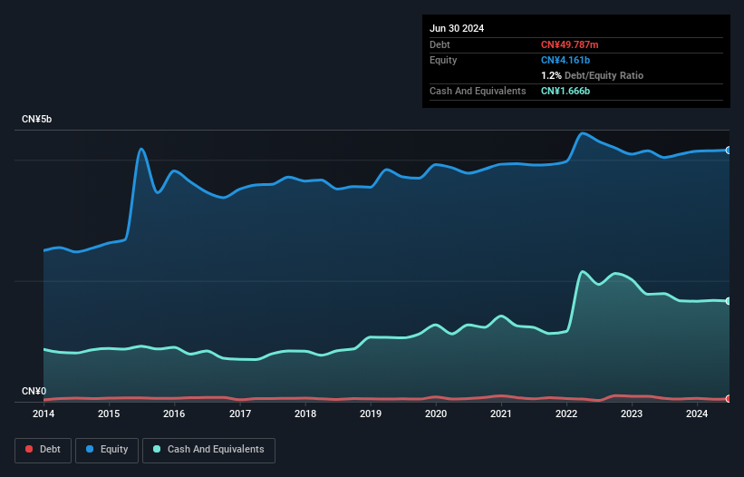Click the 2021 x-axis label

coord(501,414)
